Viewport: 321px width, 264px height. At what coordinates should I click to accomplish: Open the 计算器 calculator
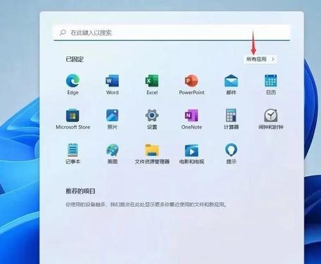(x=231, y=119)
